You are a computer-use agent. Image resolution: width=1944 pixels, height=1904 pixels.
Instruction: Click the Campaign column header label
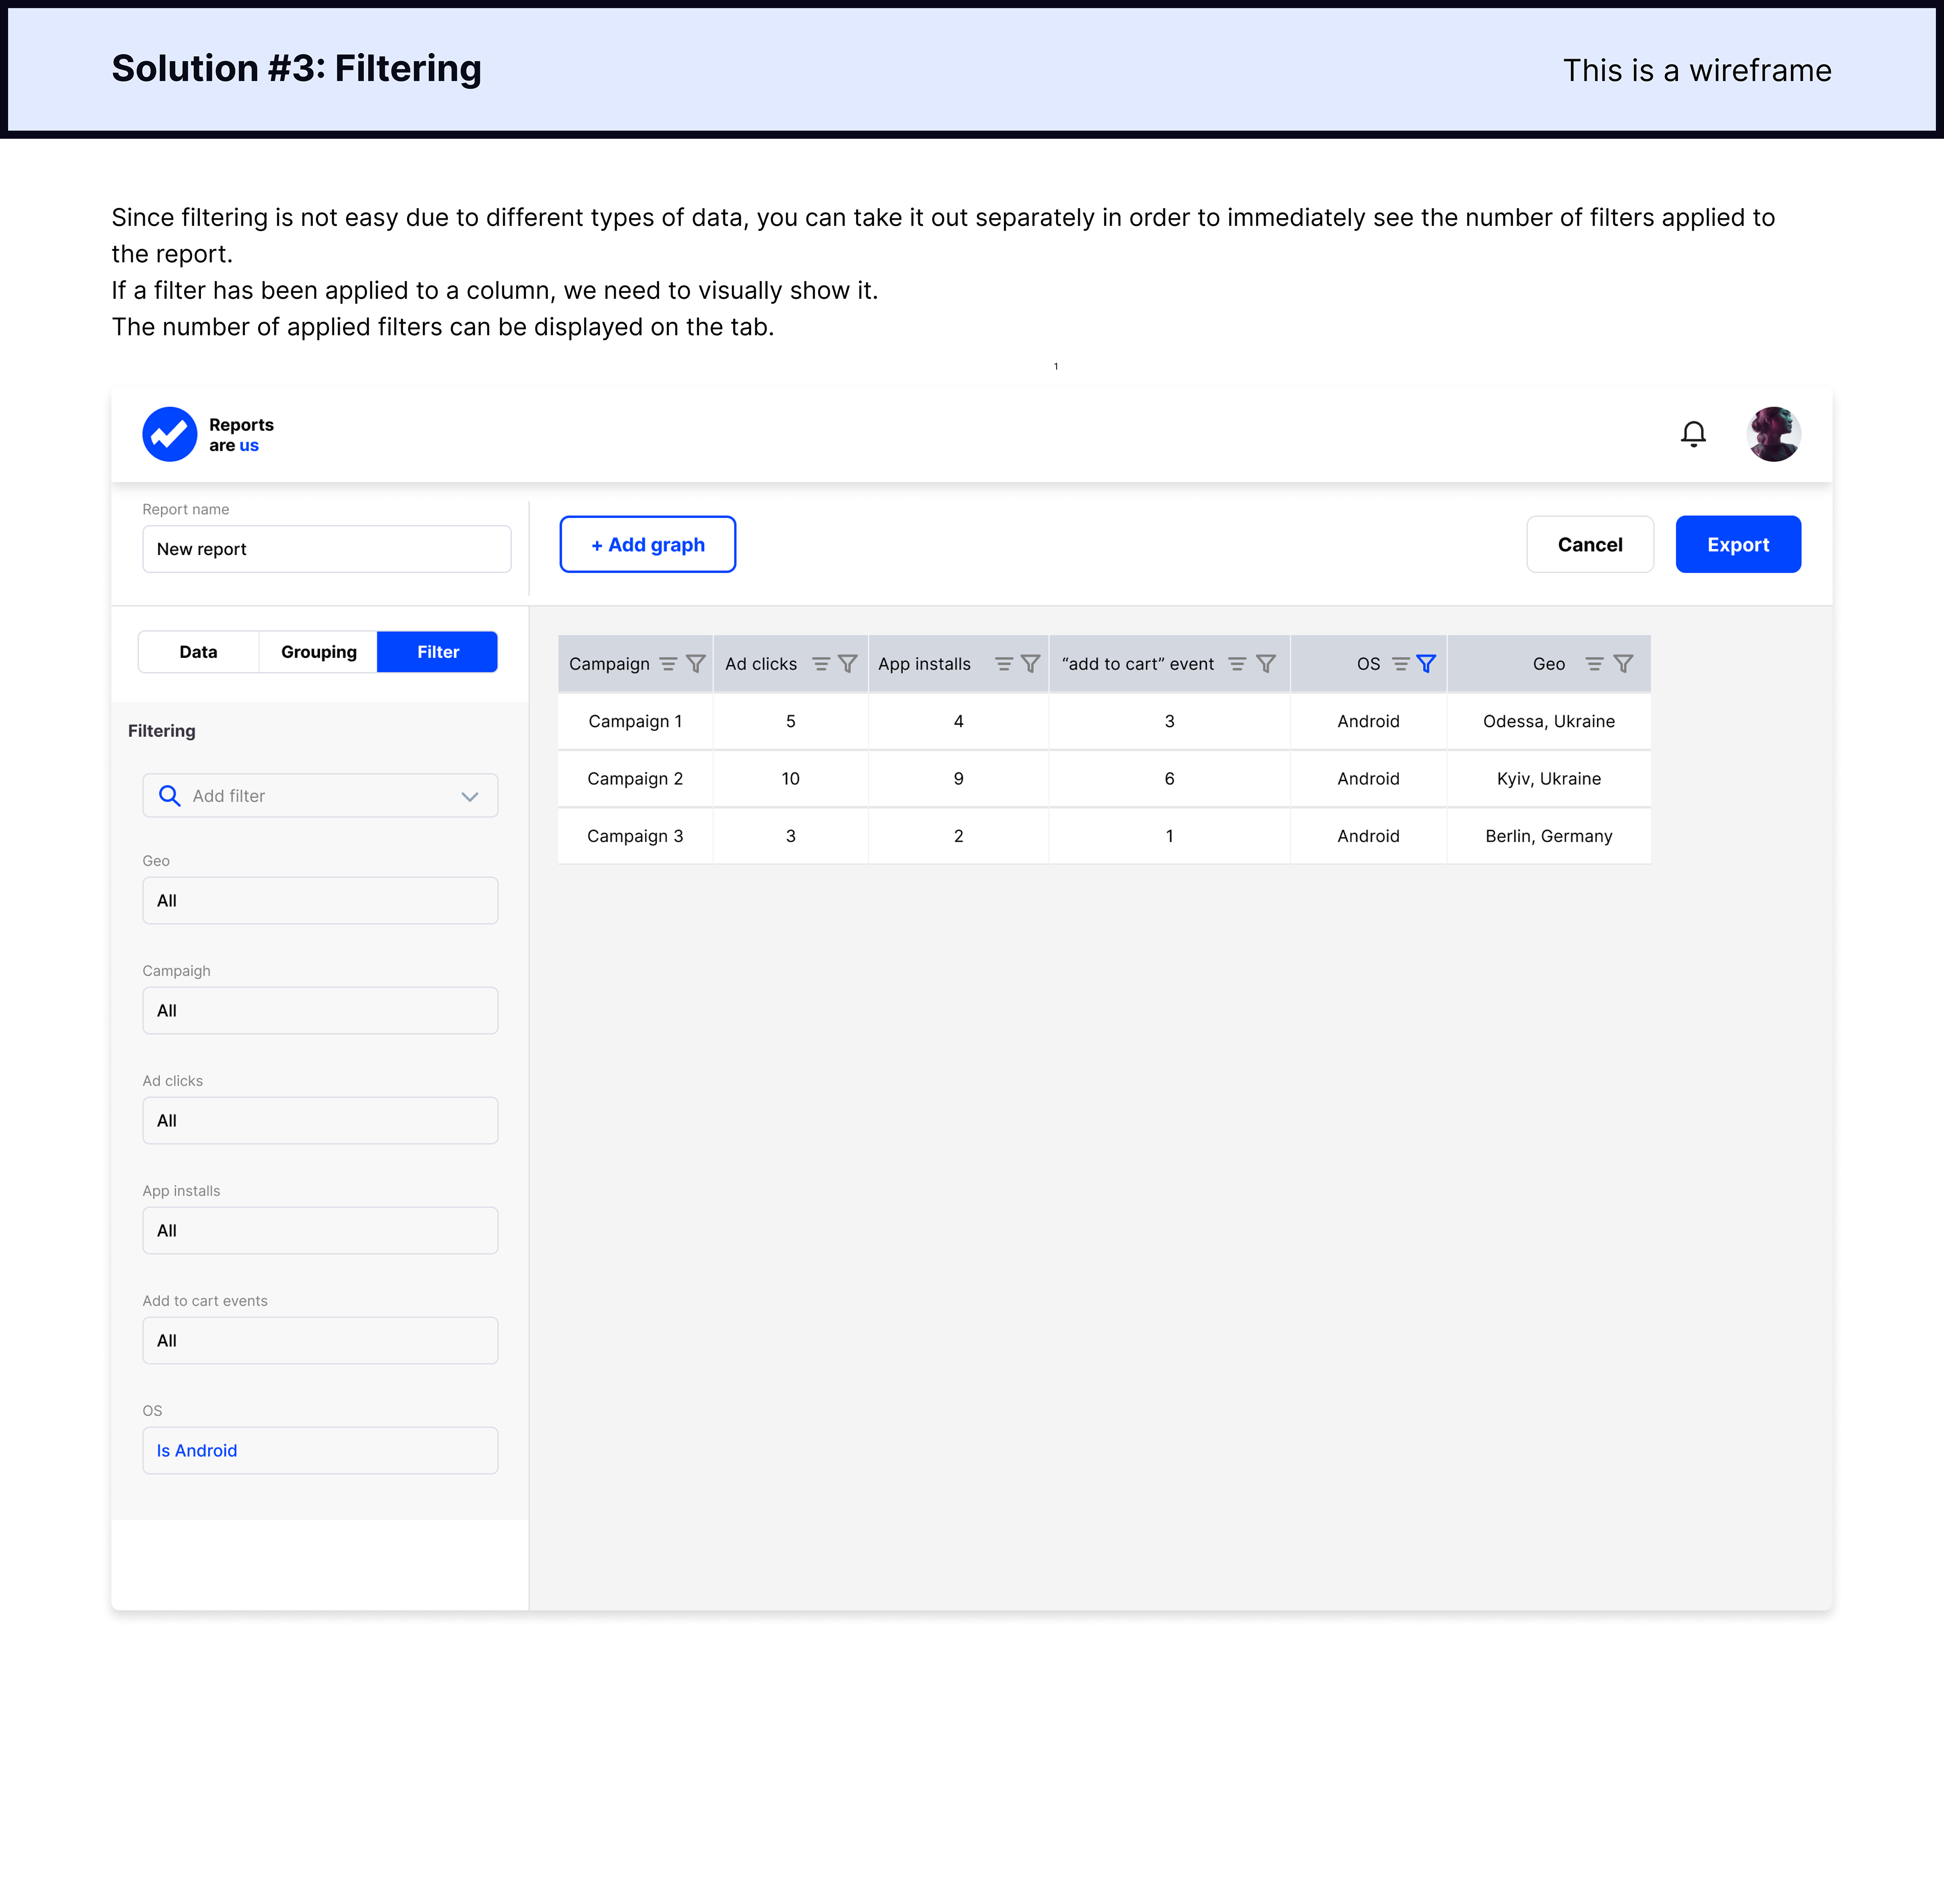point(610,664)
